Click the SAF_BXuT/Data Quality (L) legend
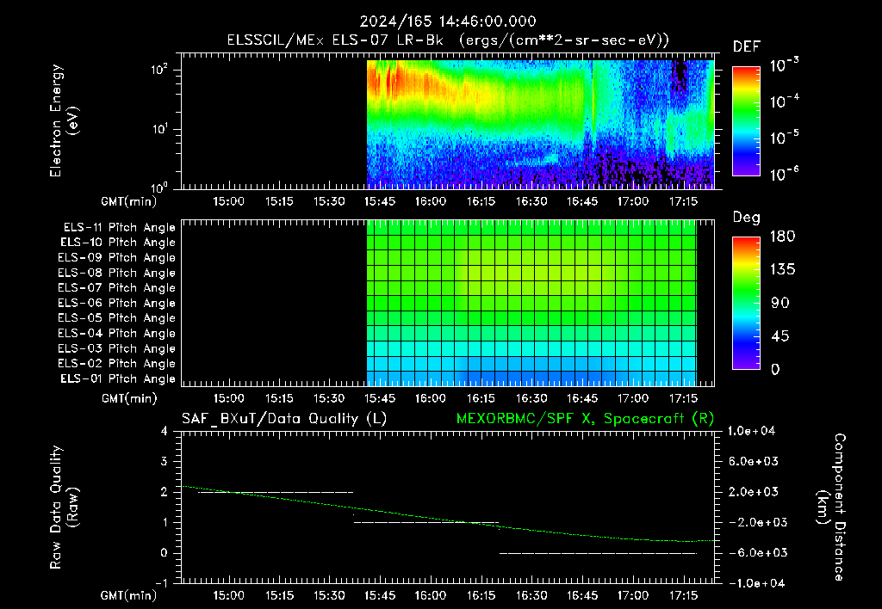The width and height of the screenshot is (882, 609). coord(284,419)
